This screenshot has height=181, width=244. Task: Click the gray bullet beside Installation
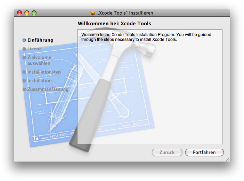pos(24,81)
